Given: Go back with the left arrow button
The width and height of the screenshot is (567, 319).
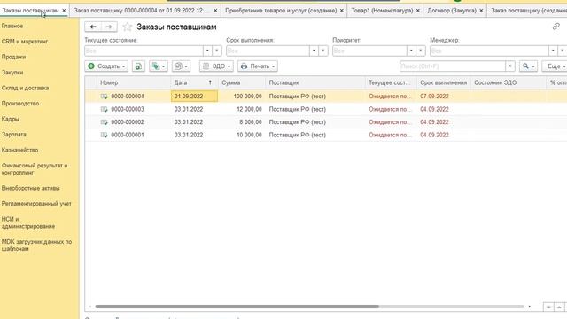Looking at the screenshot, I should (93, 27).
